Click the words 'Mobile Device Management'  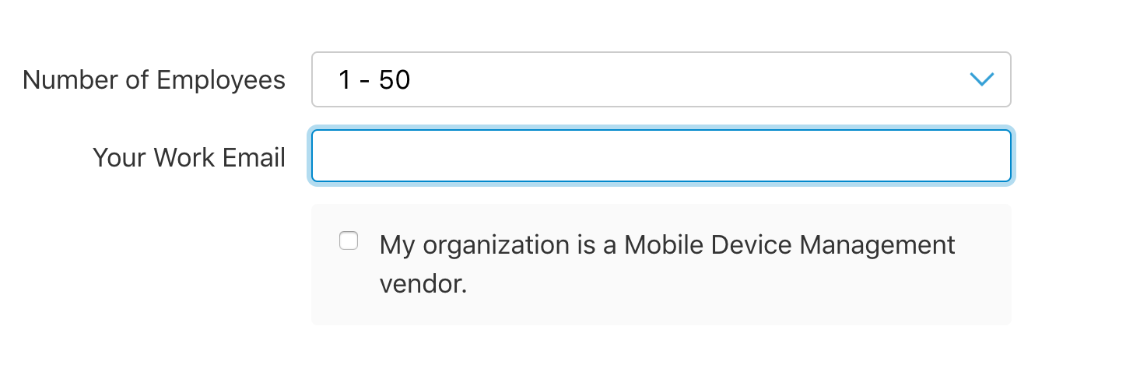790,245
